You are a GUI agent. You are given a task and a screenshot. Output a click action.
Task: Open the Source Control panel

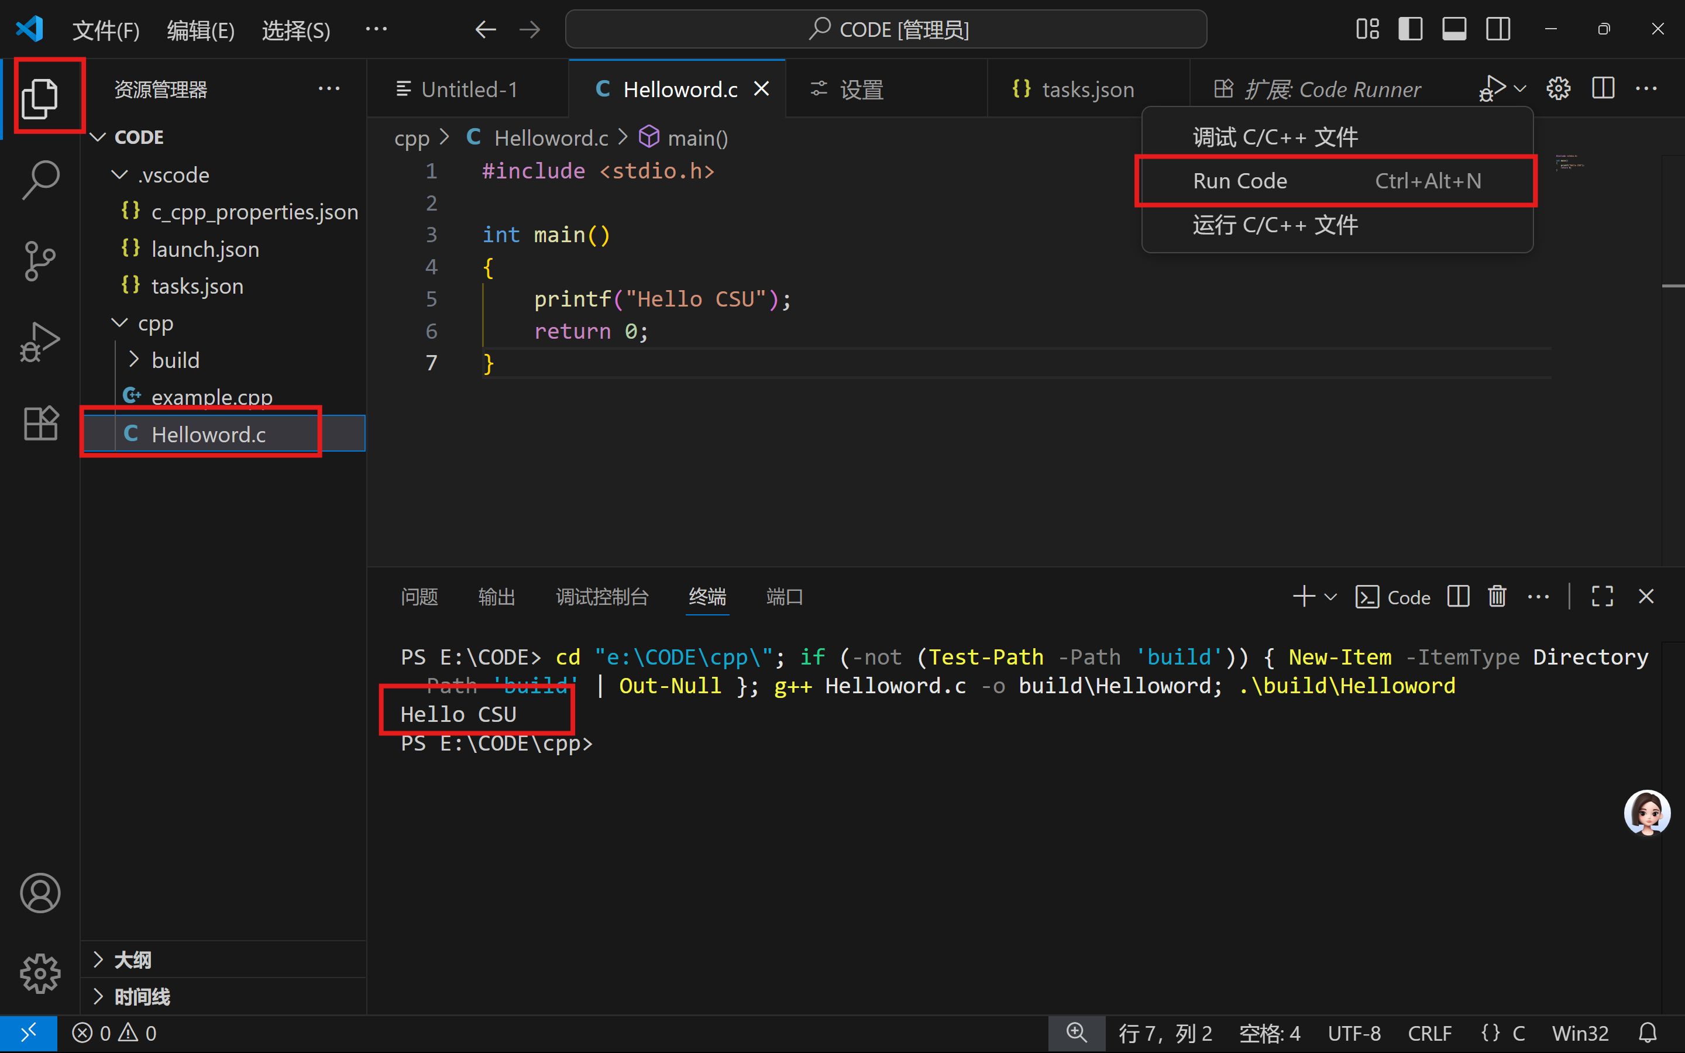pos(40,260)
